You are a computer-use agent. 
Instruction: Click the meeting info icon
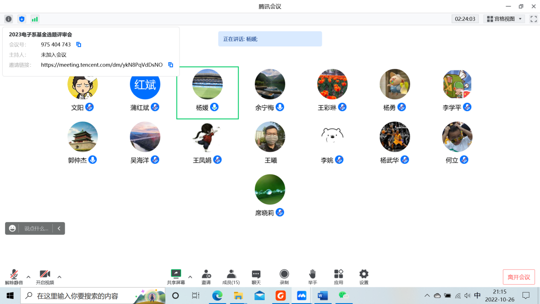[x=9, y=19]
